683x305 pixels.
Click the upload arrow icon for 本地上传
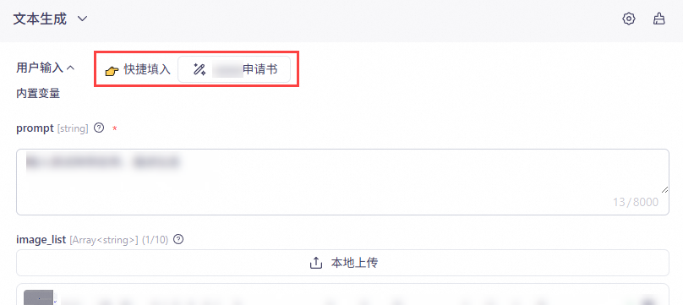pyautogui.click(x=316, y=263)
